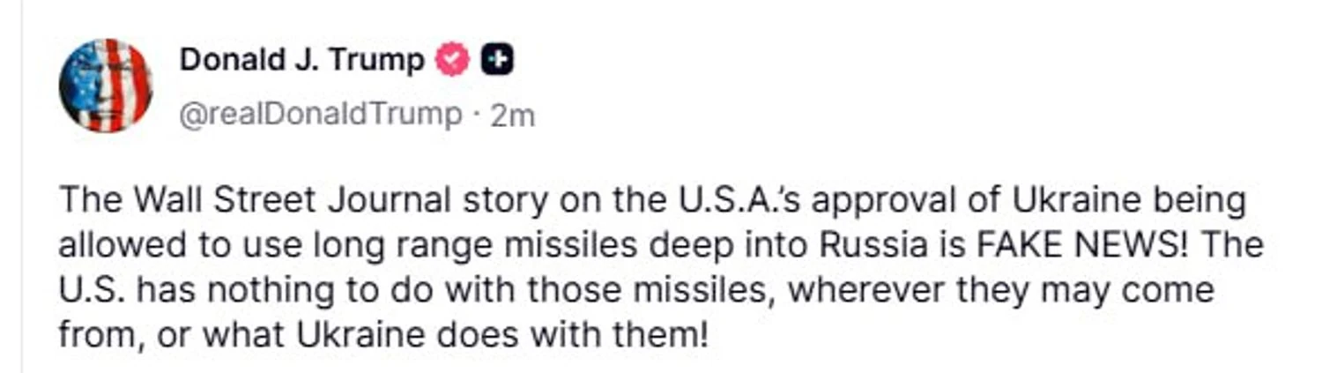Click the phrase "wherever they may come"
The width and height of the screenshot is (1322, 373).
1001,289
